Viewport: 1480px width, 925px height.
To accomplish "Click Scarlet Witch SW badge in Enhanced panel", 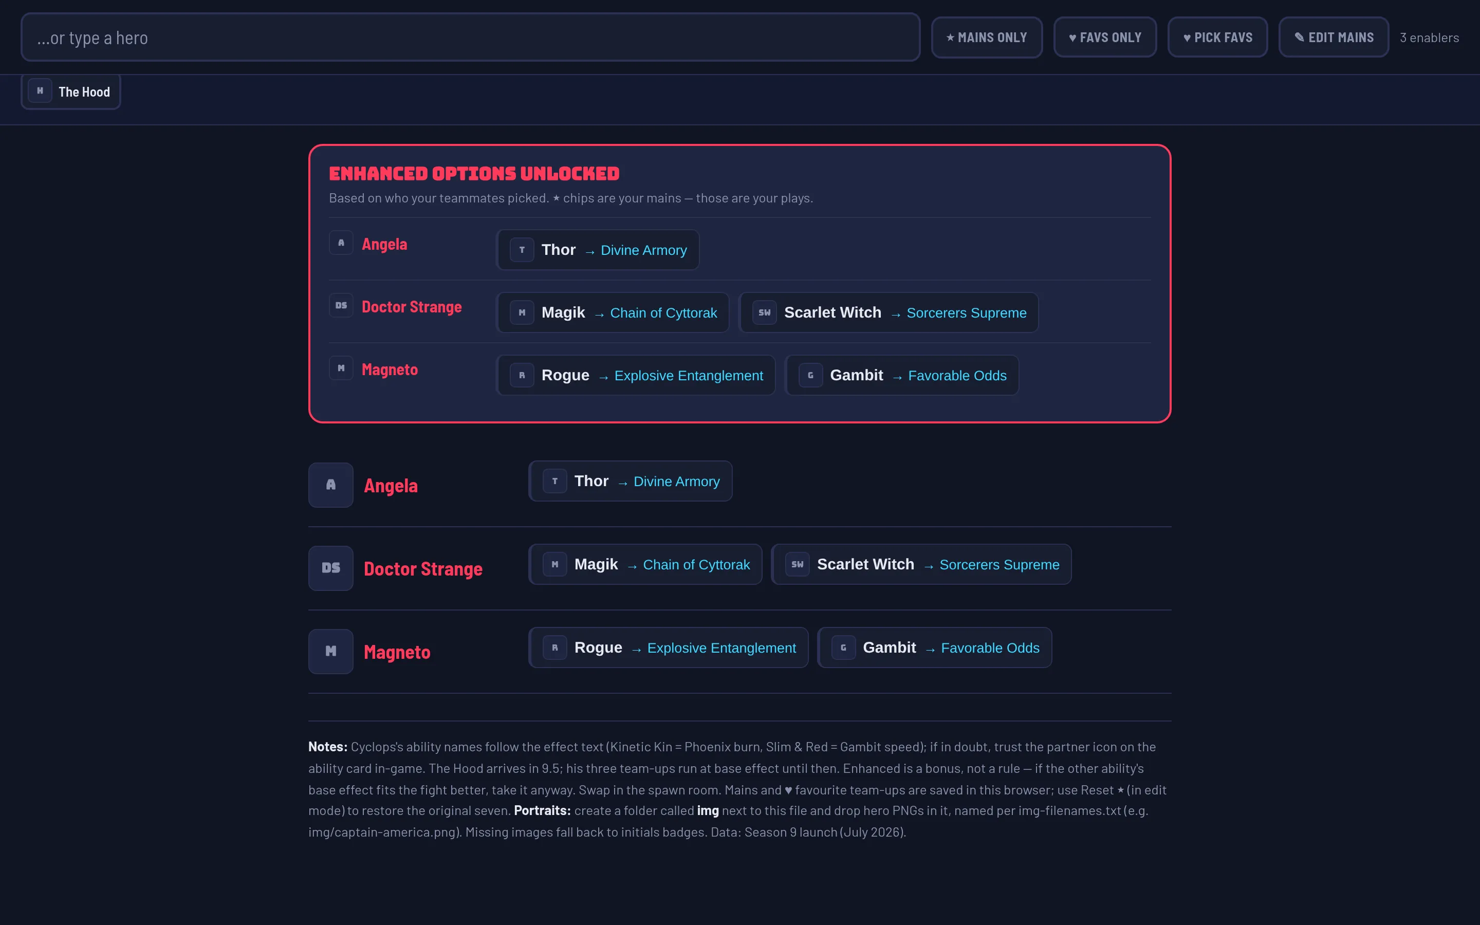I will (765, 312).
